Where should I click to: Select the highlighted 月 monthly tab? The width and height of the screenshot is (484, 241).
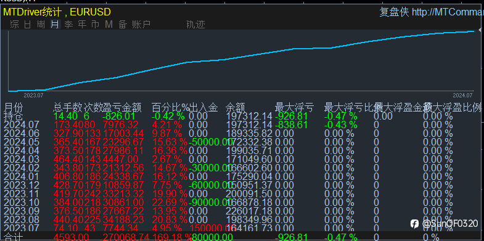coord(55,24)
